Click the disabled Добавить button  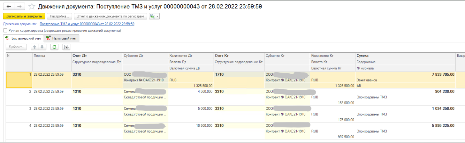point(16,47)
